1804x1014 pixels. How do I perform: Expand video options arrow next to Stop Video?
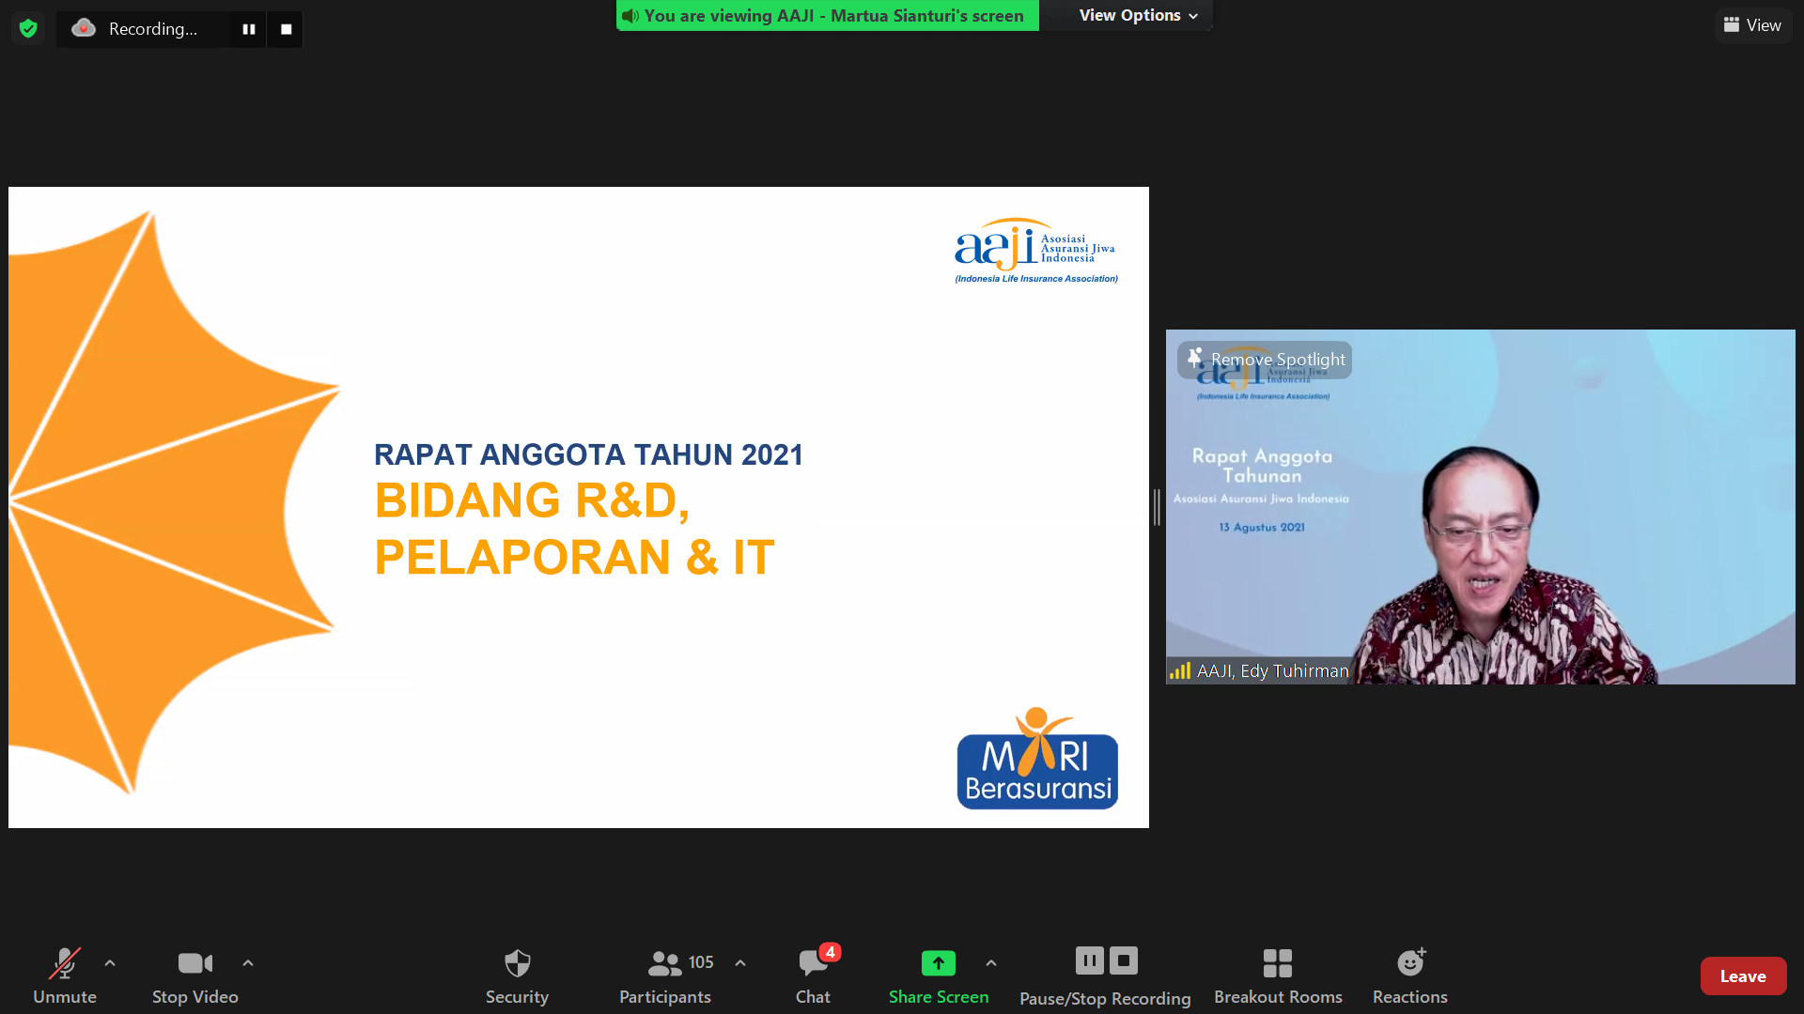coord(248,962)
